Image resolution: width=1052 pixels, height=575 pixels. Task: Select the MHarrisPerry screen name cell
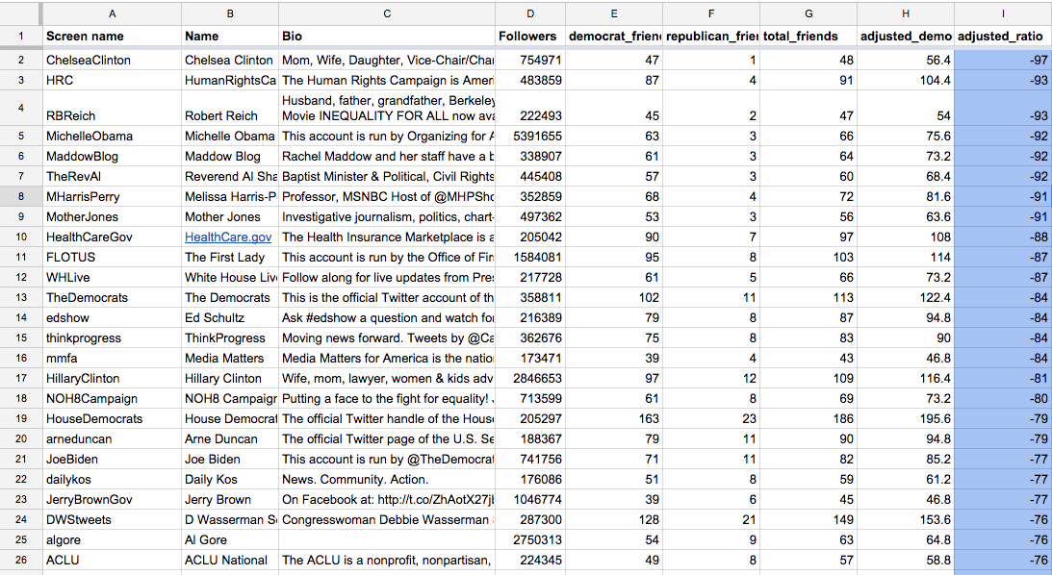coord(112,197)
